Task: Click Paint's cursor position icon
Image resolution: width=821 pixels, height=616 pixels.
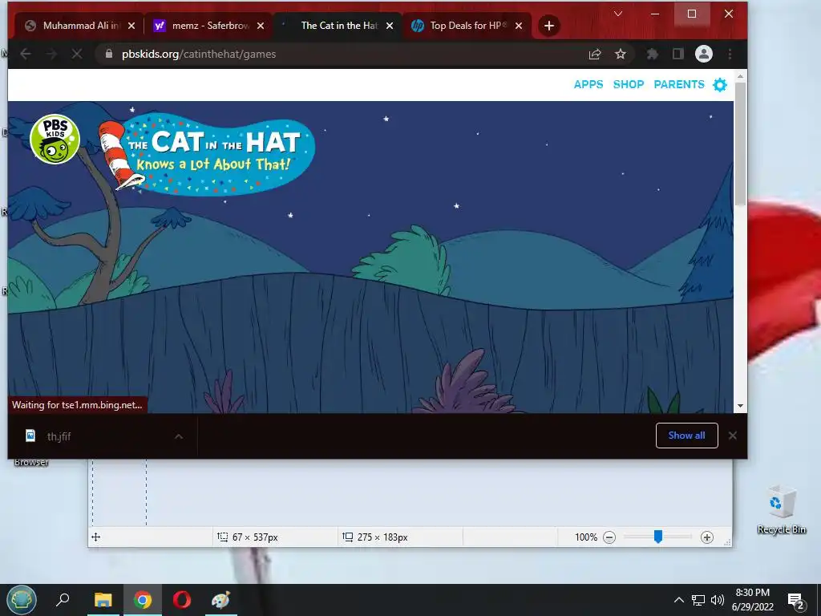Action: click(x=96, y=537)
